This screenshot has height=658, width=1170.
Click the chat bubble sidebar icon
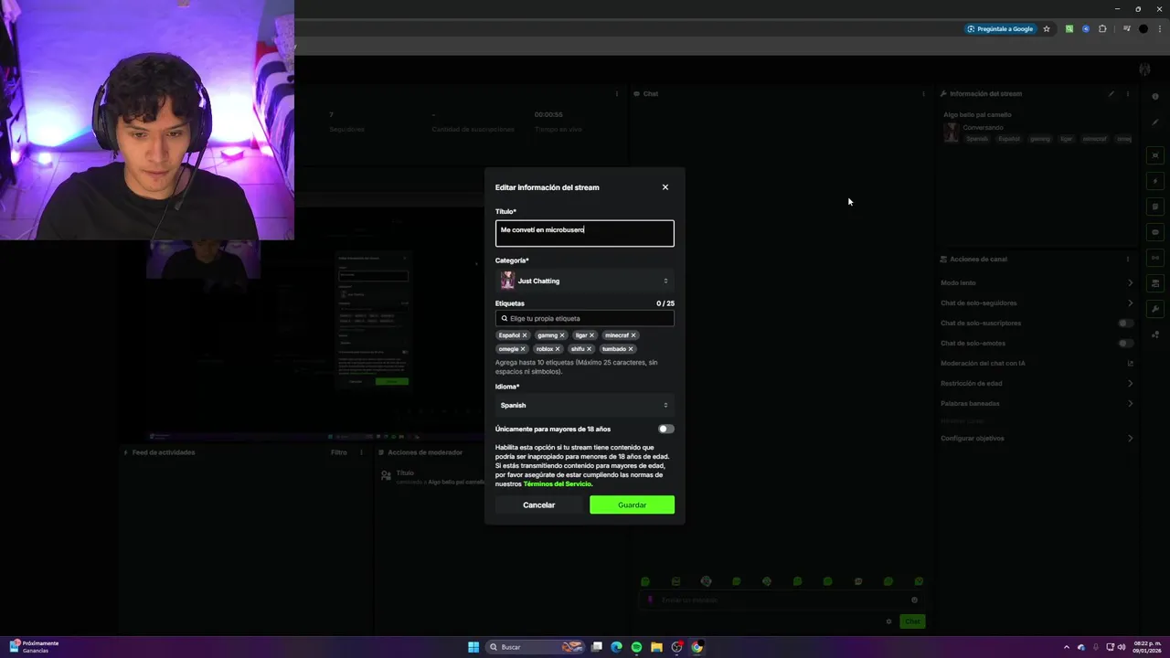point(1155,232)
